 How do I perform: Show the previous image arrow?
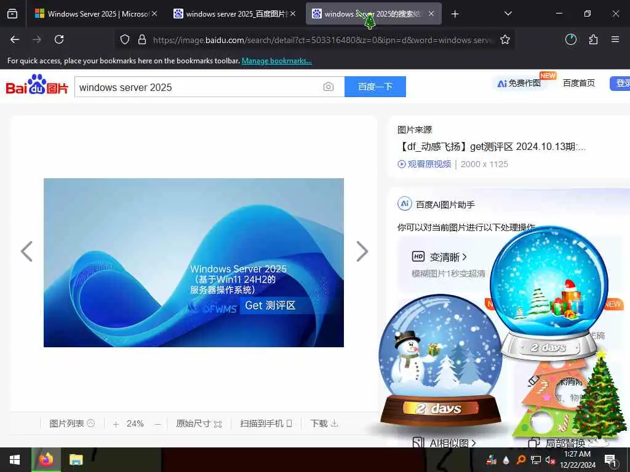click(26, 251)
